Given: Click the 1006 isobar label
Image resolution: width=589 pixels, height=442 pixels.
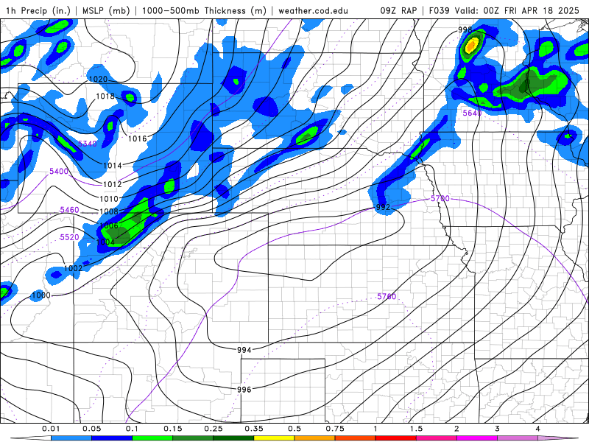Looking at the screenshot, I should coord(109,225).
